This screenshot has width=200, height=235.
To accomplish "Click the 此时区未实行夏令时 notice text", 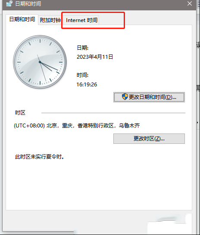I will pos(40,157).
